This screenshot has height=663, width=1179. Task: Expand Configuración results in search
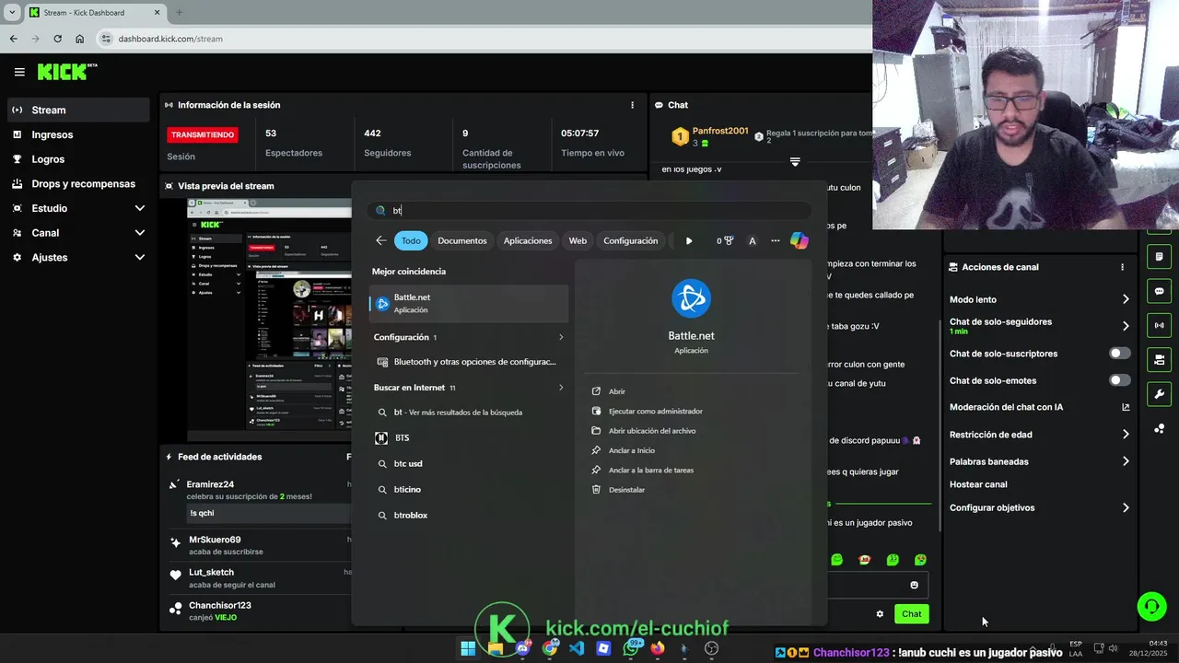pos(560,337)
